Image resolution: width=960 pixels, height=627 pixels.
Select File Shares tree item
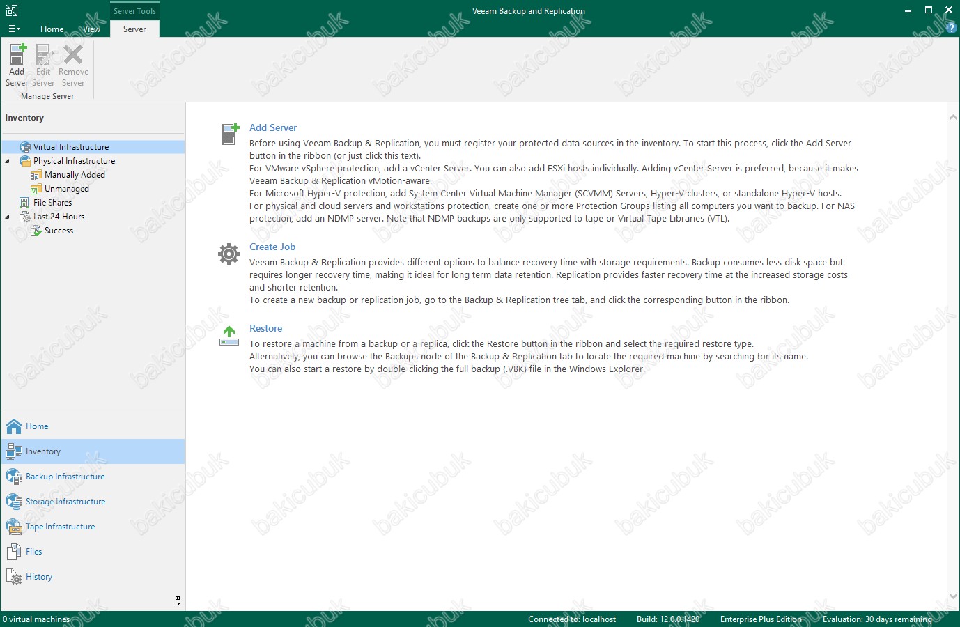tap(52, 203)
